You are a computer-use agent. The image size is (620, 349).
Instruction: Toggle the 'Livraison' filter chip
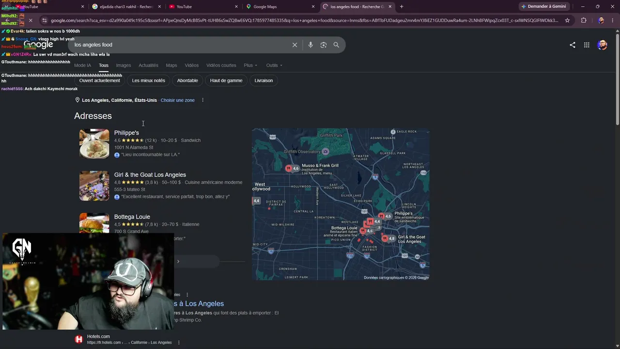263,80
